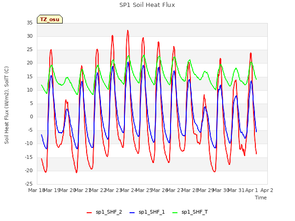Click the y-axis tick label 25

coord(29,50)
